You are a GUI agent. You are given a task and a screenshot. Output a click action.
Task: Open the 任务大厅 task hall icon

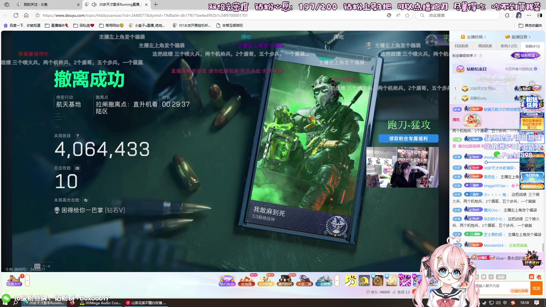14,281
